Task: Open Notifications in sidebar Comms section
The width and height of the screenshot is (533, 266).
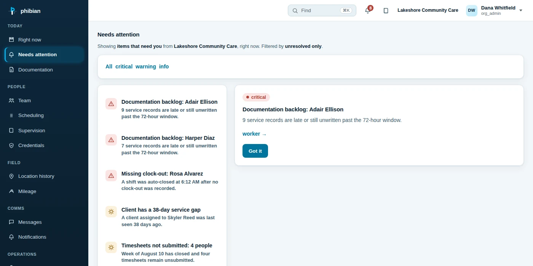Action: pyautogui.click(x=44, y=237)
